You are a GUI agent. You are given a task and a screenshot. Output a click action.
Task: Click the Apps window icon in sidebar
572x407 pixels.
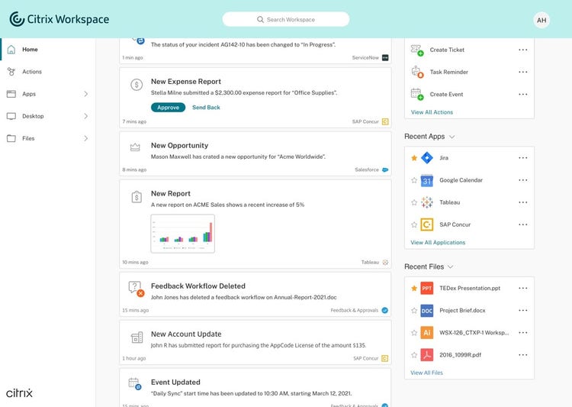11,94
